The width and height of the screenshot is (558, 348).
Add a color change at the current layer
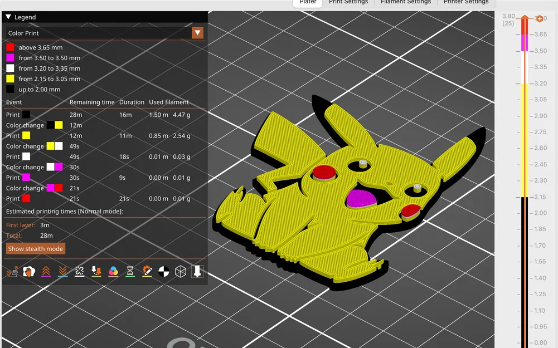(540, 18)
